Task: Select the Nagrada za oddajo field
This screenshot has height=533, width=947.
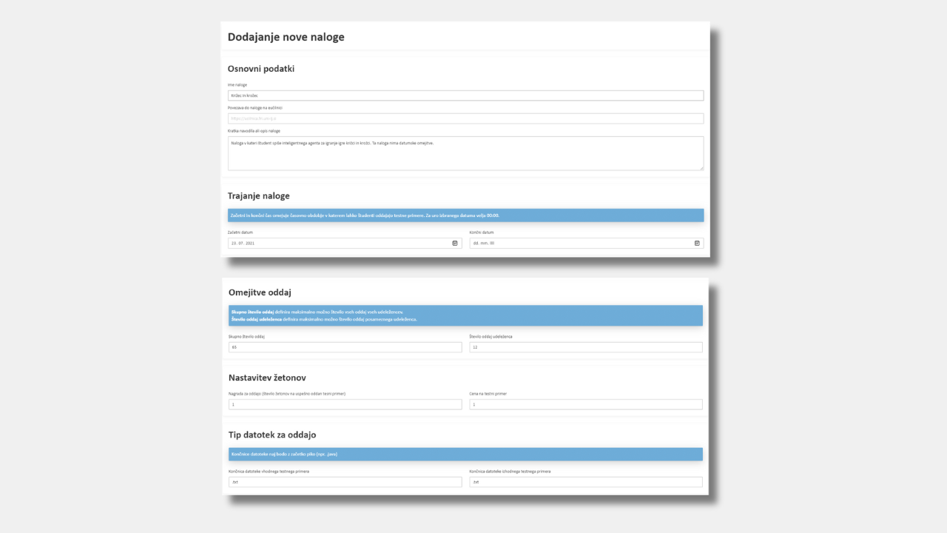Action: [345, 405]
